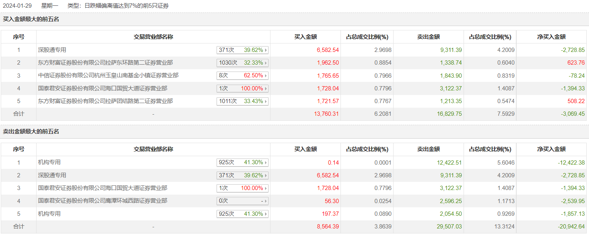Click the 0.14 buy amount cell
This screenshot has width=589, height=235.
(x=334, y=163)
